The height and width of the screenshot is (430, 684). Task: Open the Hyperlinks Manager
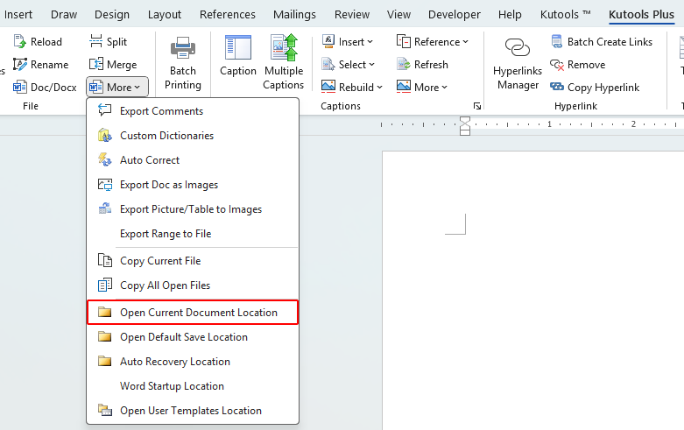518,49
